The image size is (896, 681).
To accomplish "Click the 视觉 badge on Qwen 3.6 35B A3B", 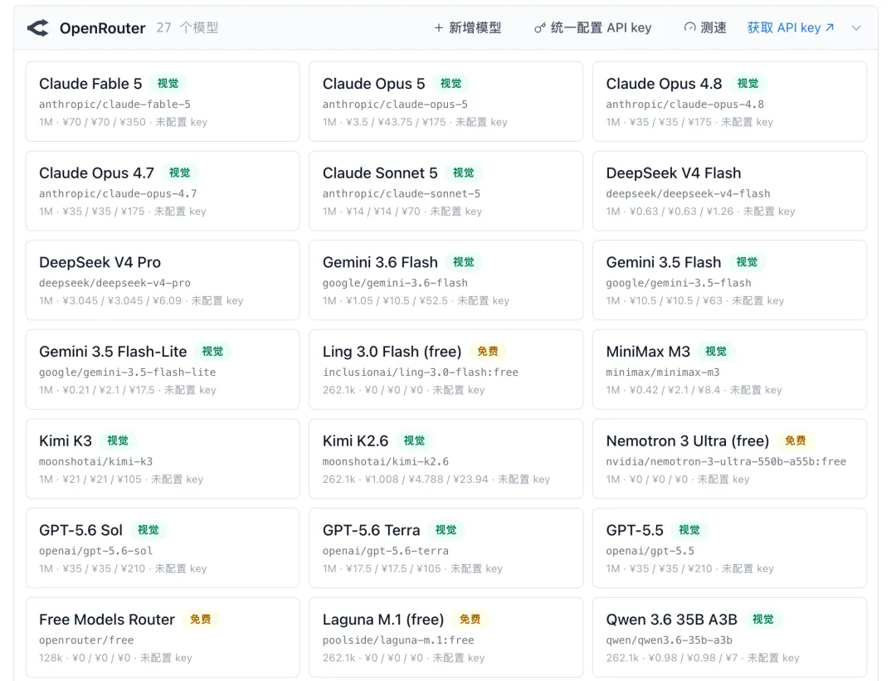I will (x=763, y=620).
